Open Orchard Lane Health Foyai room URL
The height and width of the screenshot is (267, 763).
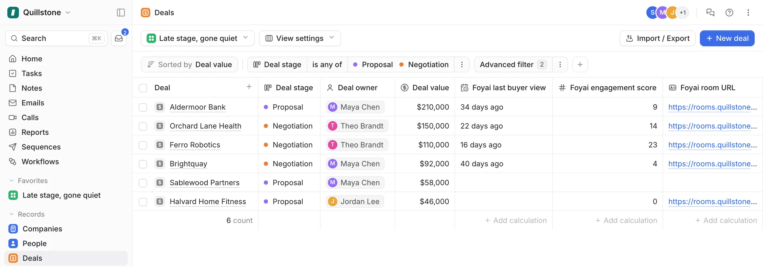coord(712,126)
